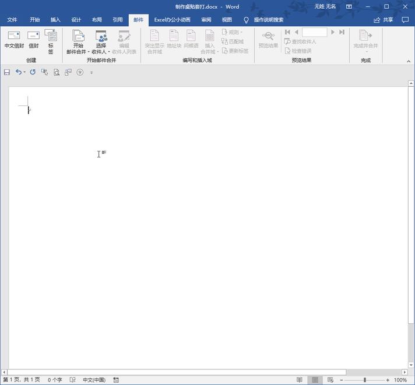Screen dimensions: 415x385
Task: Insert Greeting Line (问候语)
Action: pos(191,40)
